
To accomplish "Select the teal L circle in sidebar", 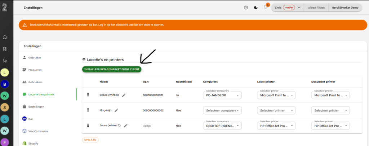I will (x=4, y=119).
